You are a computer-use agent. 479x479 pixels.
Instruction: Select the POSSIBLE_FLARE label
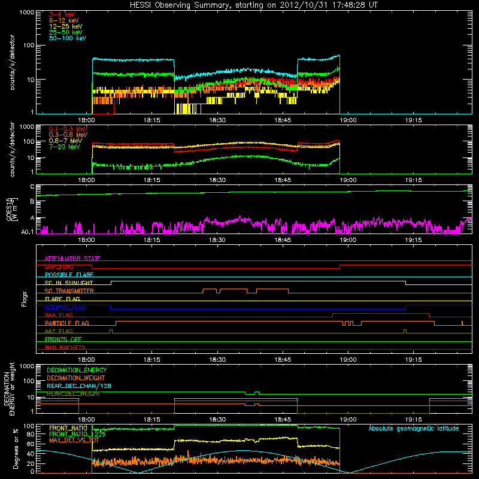69,275
